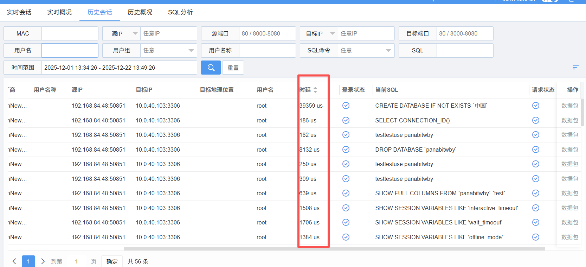Click the horizontal scrollbar under the table
Screen dimensions: 586x267
(334, 249)
